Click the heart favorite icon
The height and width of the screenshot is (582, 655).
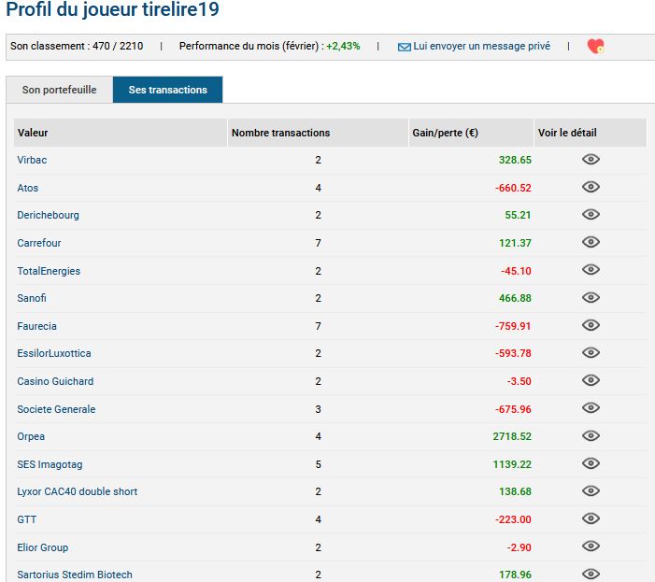coord(595,46)
